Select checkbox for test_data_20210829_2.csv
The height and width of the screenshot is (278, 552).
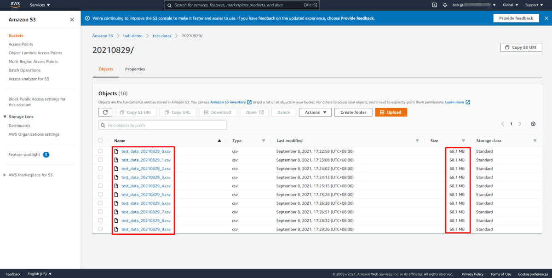click(x=101, y=168)
